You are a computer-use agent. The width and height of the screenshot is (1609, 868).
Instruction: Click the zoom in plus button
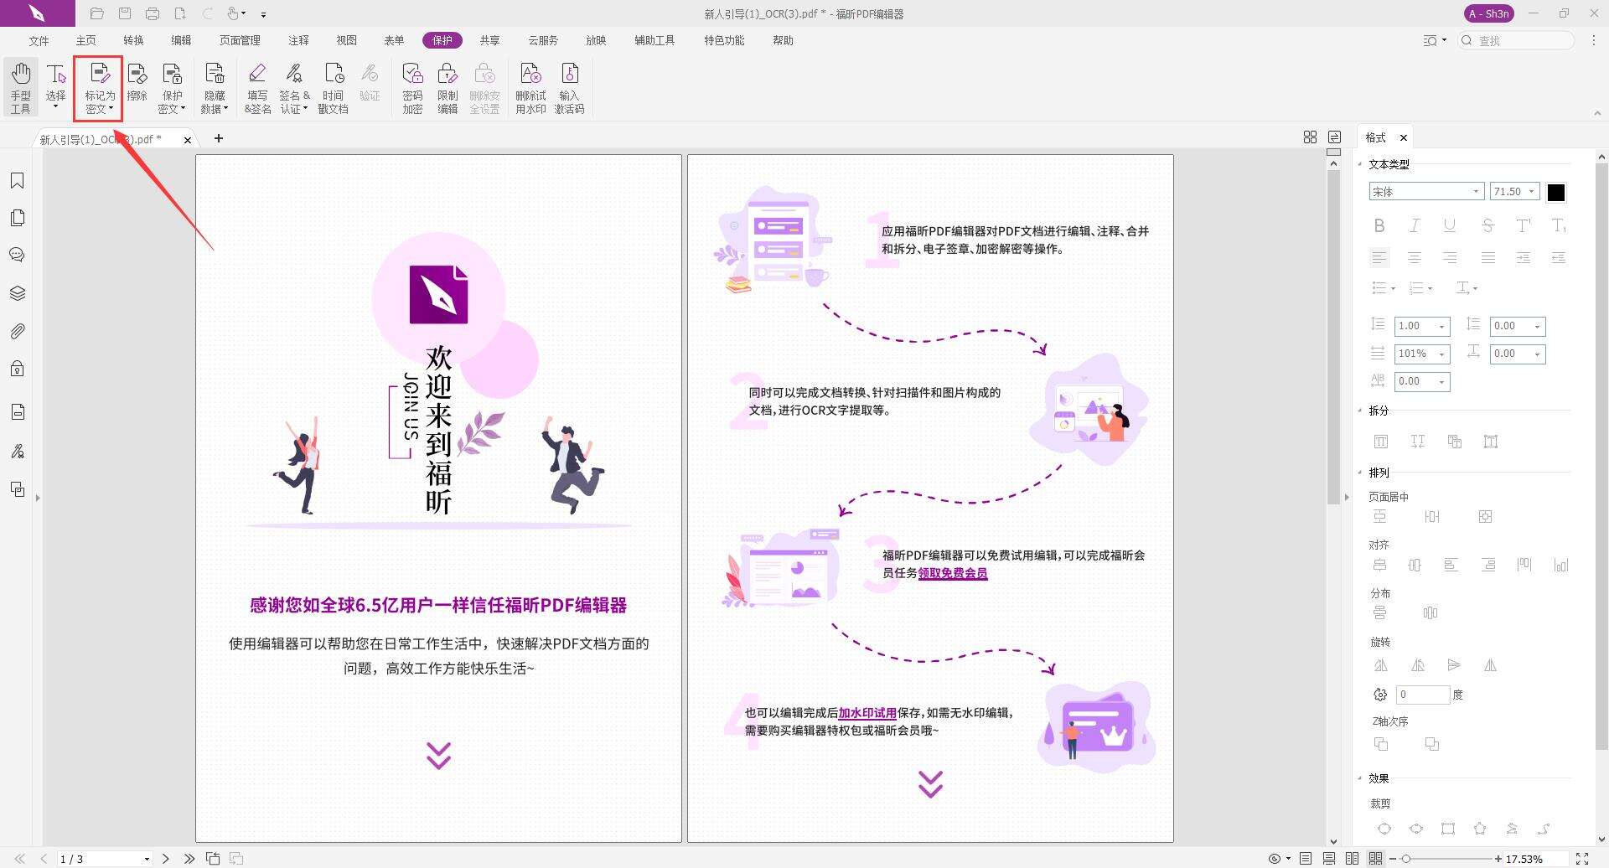click(x=1498, y=859)
